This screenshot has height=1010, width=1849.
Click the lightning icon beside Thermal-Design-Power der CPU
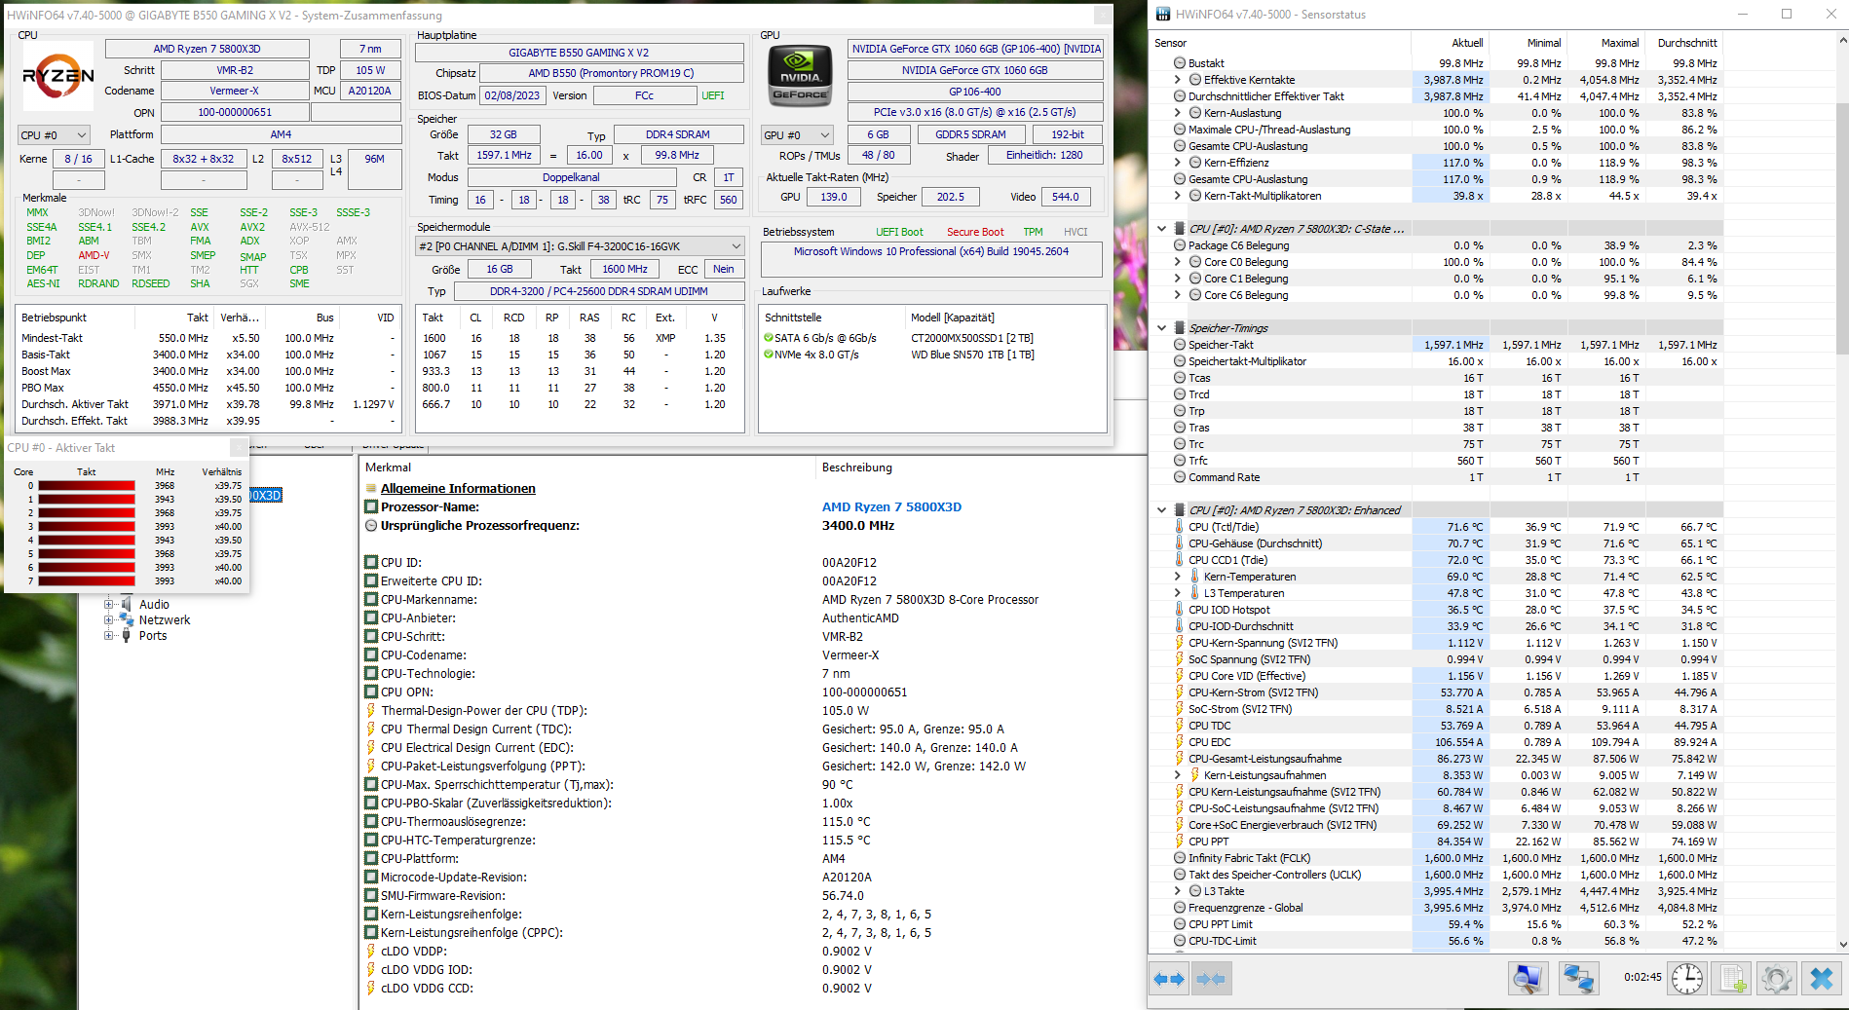click(371, 711)
